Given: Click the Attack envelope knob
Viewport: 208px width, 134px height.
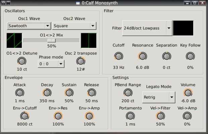Looking at the screenshot, I should tap(20, 93).
